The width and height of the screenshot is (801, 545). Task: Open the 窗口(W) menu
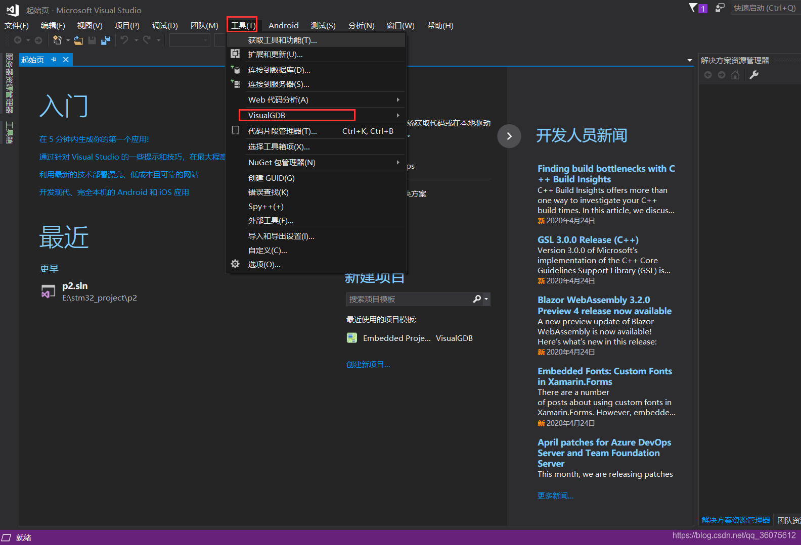tap(401, 26)
